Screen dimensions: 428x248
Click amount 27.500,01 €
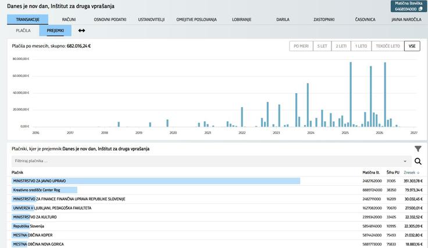[414, 208]
